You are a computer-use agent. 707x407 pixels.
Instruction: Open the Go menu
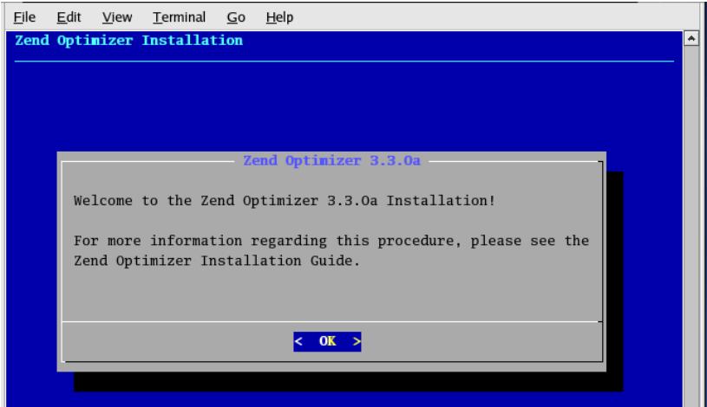click(236, 17)
